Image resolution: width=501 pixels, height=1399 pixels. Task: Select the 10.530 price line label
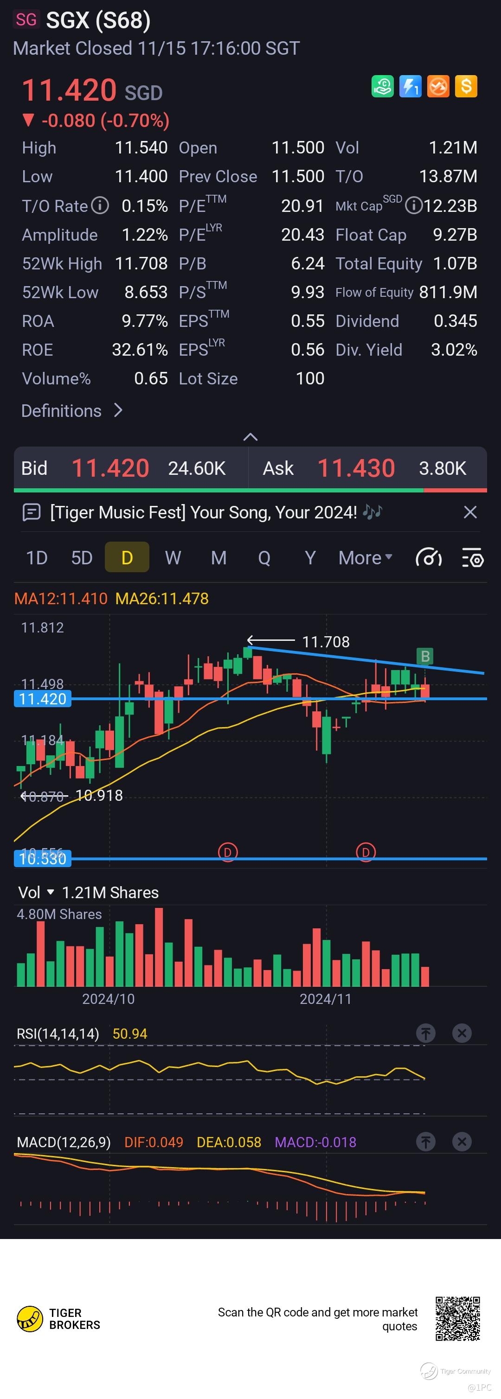[42, 859]
